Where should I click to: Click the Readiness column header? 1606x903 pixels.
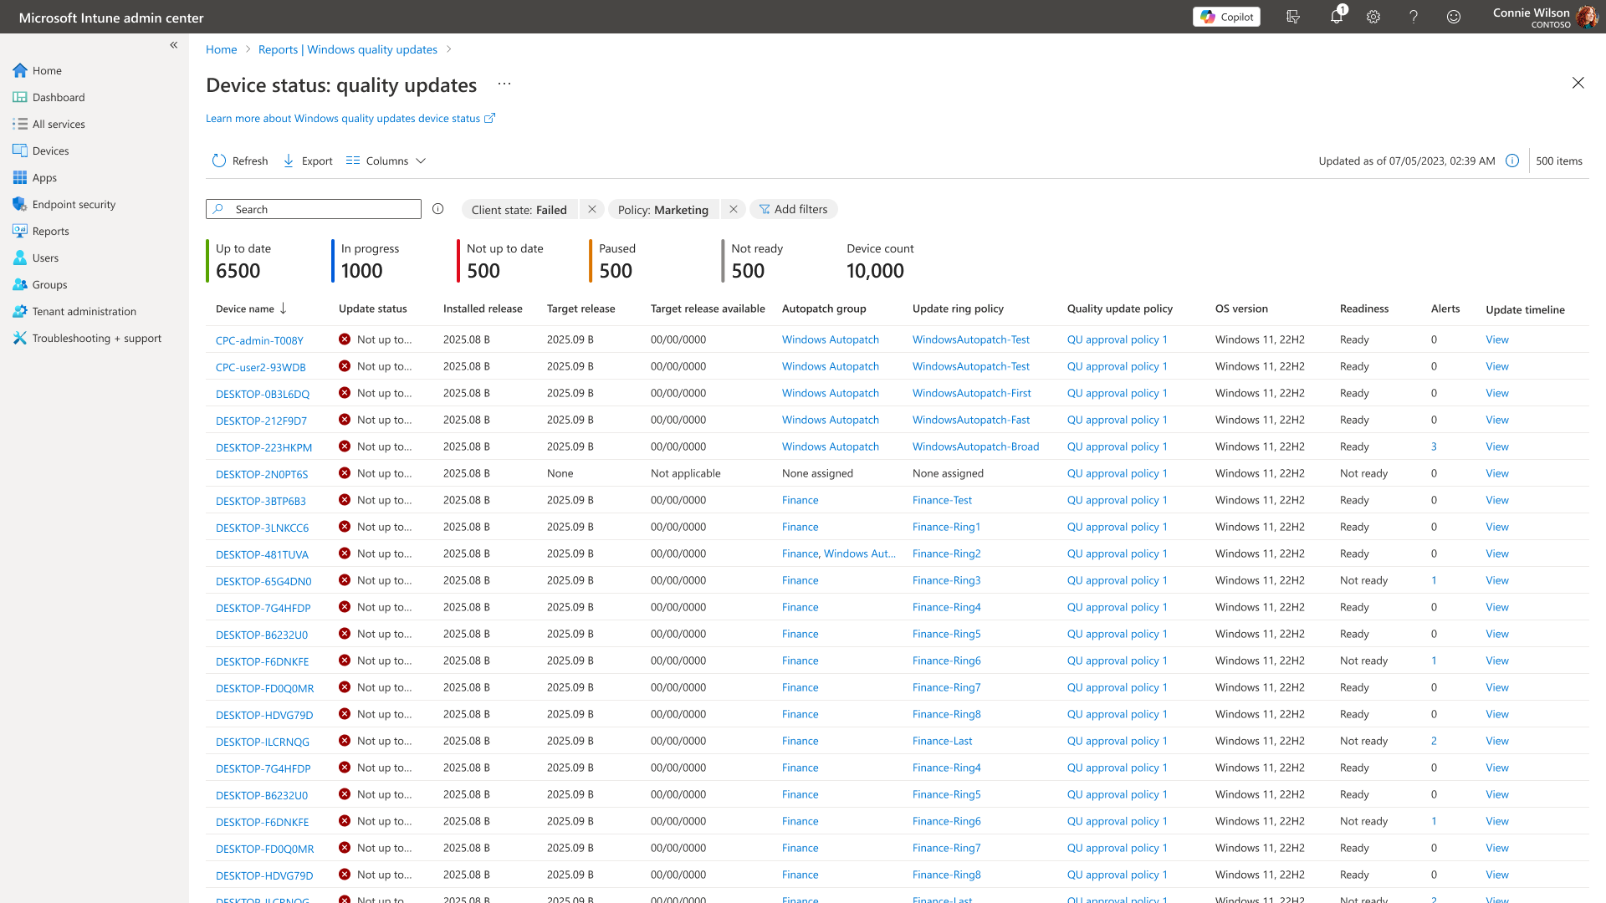pyautogui.click(x=1364, y=309)
